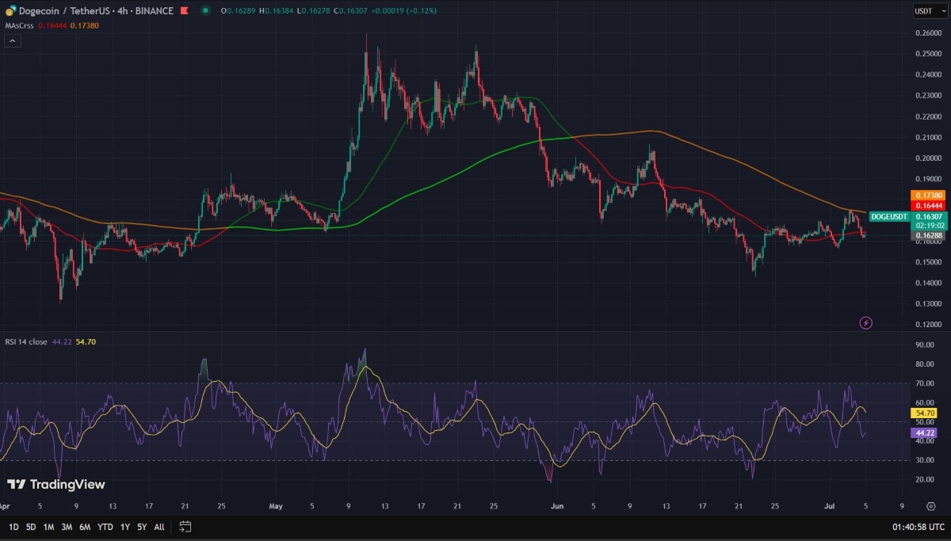Screen dimensions: 951x541
Task: Select the 5Y time range
Action: (142, 527)
